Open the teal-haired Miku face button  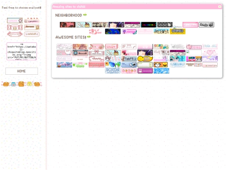pyautogui.click(x=177, y=59)
